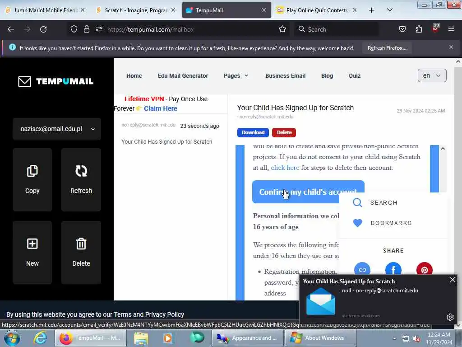This screenshot has height=347, width=462.
Task: Open the site permissions icon in the address bar
Action: pyautogui.click(x=99, y=29)
